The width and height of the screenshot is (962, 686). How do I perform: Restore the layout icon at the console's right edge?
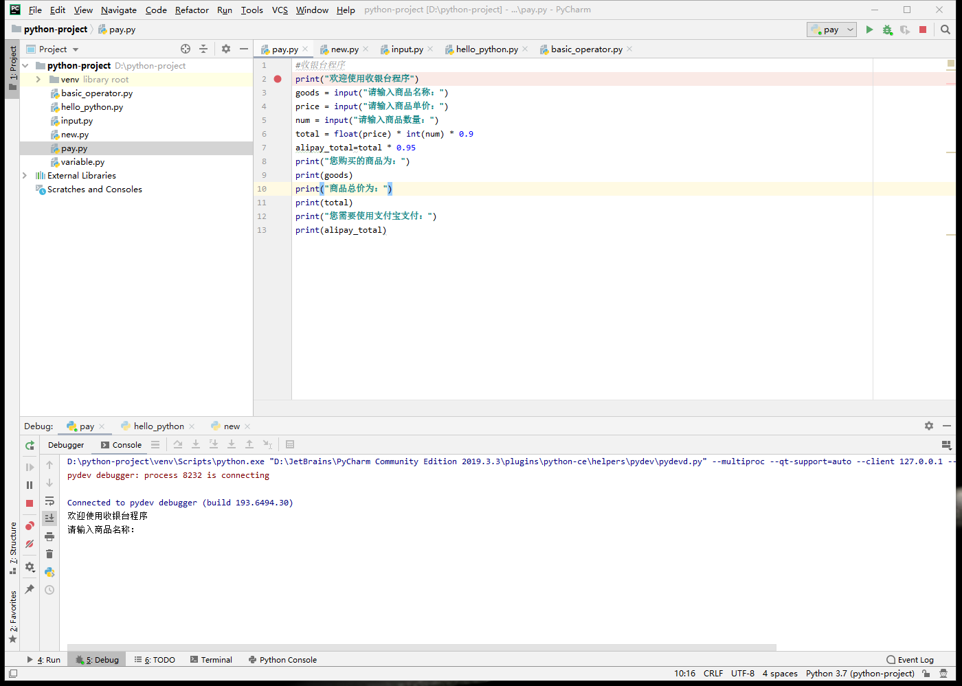pyautogui.click(x=946, y=445)
